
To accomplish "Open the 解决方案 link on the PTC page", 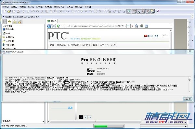I will (x=61, y=45).
